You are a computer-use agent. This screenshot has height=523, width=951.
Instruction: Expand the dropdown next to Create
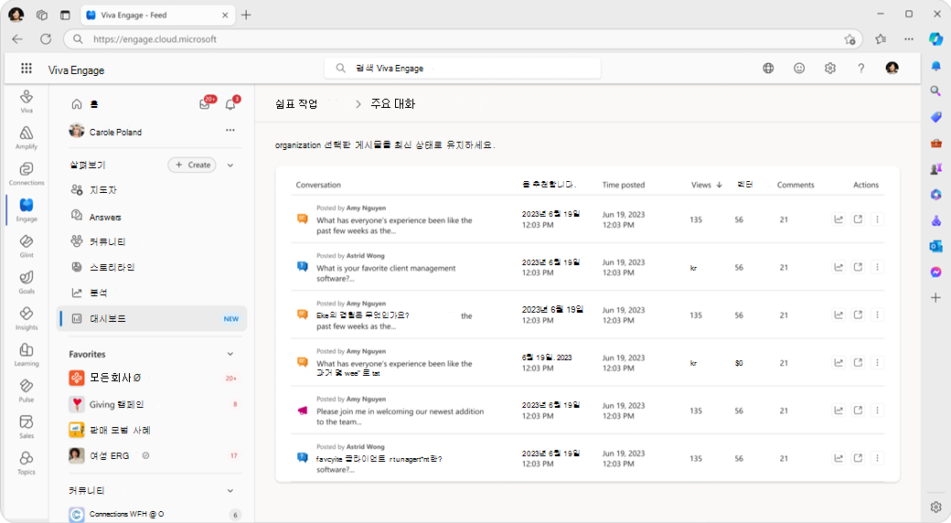pyautogui.click(x=230, y=165)
